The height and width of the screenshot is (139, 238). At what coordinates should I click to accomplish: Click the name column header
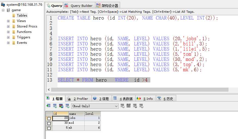(x=77, y=113)
